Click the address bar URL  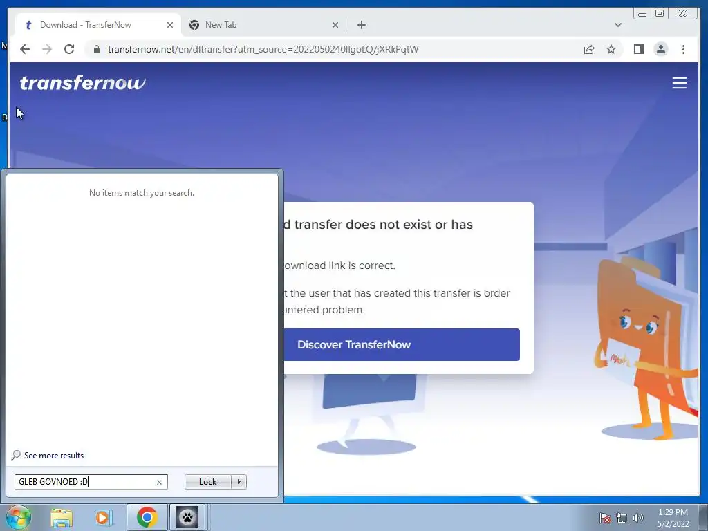(x=263, y=49)
